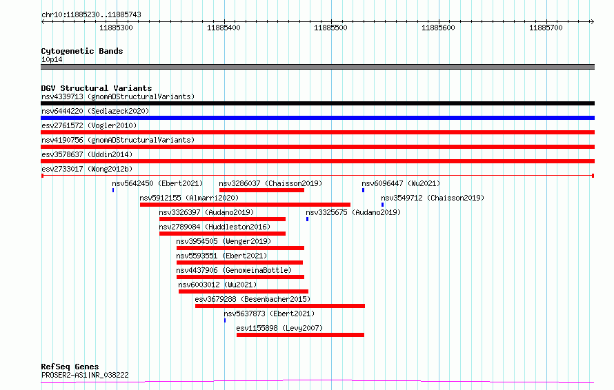Click the nsv6444220 Sedlazeck2020 label
The image size is (614, 390).
pos(95,111)
